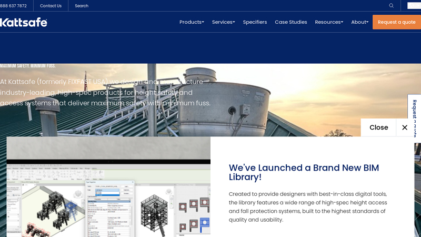Open the Services dropdown
Viewport: 421px width, 237px height.
(x=223, y=22)
